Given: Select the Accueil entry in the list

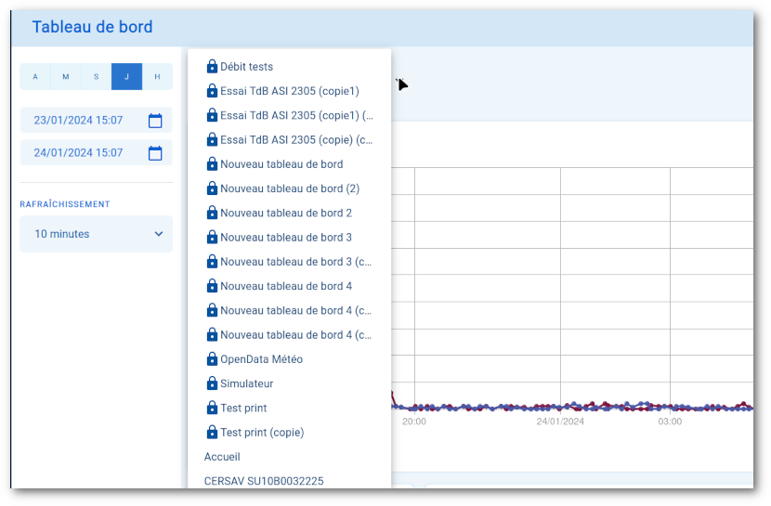Looking at the screenshot, I should tap(222, 457).
